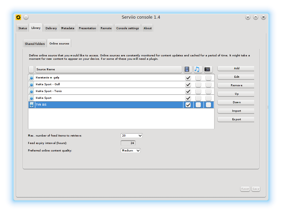This screenshot has width=282, height=214.
Task: Enable image checkbox for TVN BiS
Action: tap(208, 105)
